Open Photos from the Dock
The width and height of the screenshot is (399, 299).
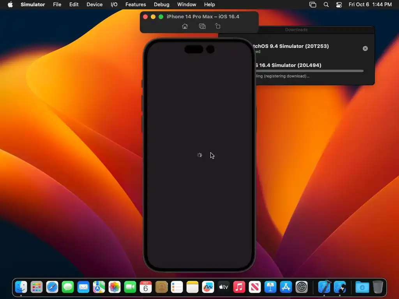[115, 287]
